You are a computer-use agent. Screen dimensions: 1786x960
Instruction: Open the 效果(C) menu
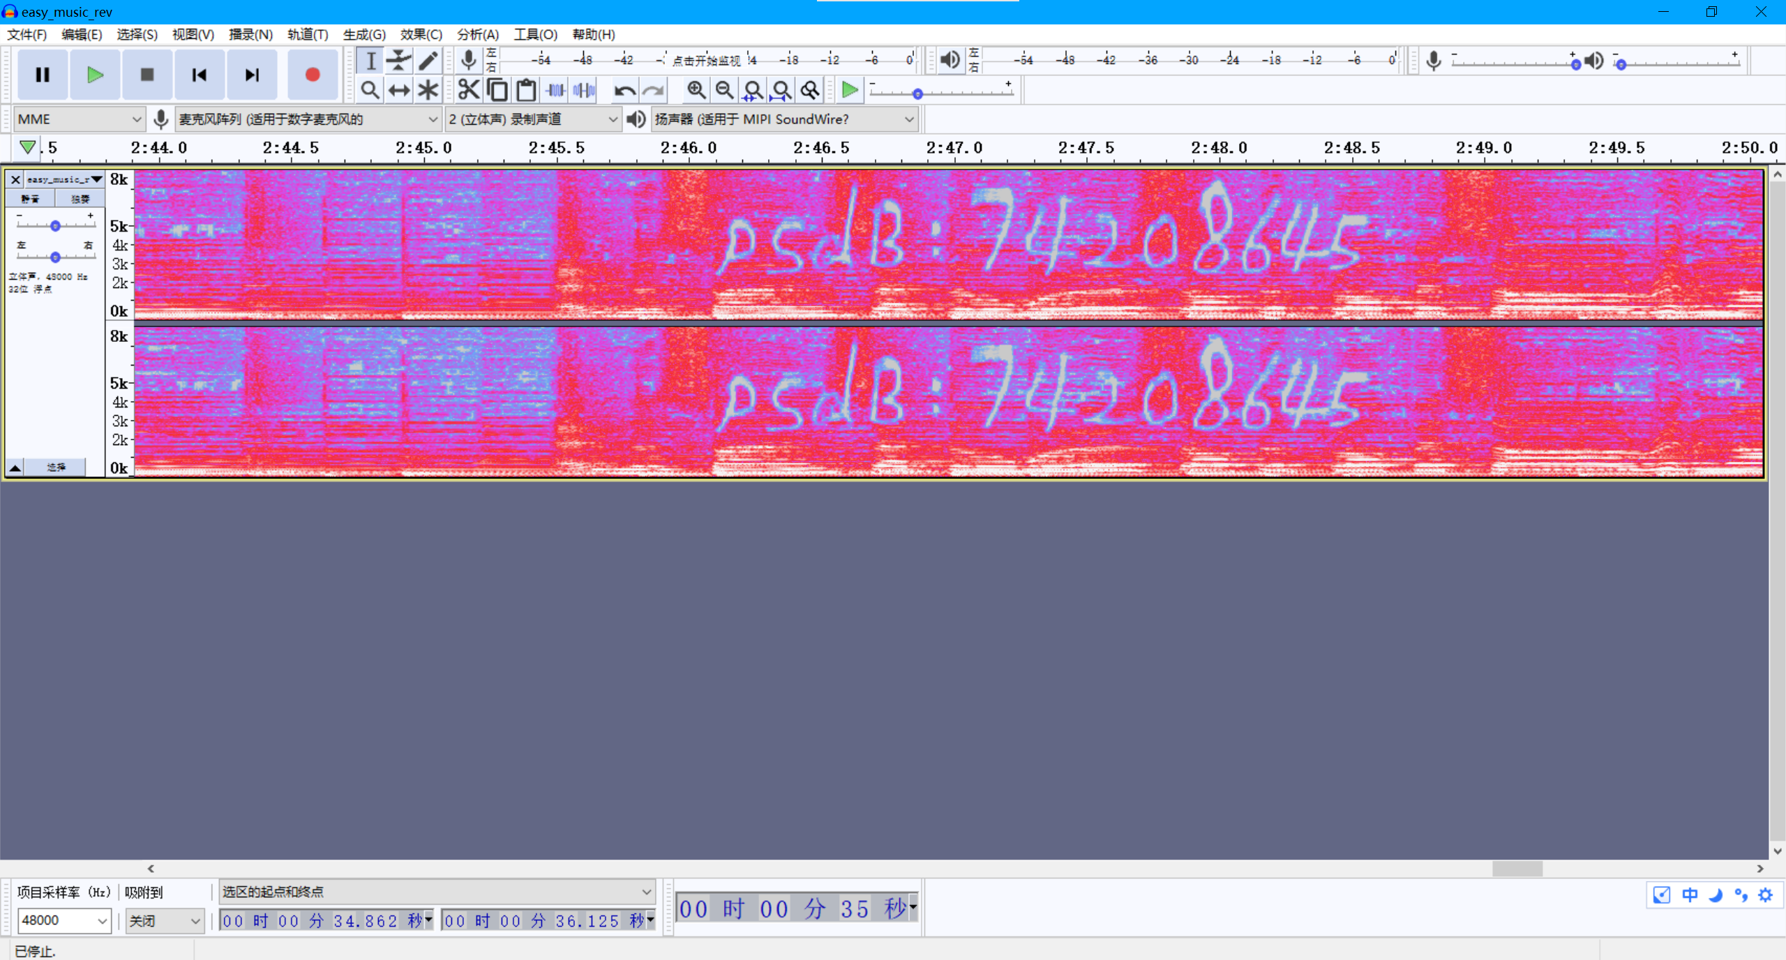(421, 34)
